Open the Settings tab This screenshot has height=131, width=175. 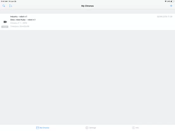tap(91, 128)
